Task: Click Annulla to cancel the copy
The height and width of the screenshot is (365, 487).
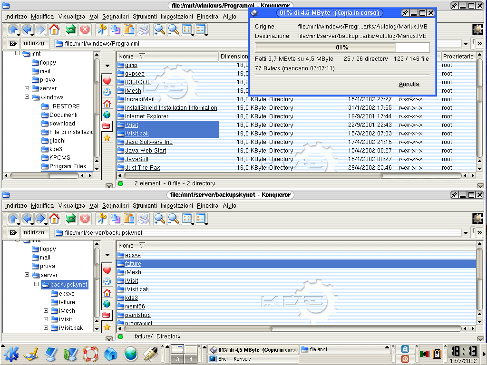Action: point(409,84)
